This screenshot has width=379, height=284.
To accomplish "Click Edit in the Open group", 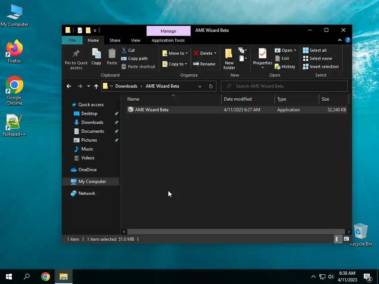I will (282, 58).
